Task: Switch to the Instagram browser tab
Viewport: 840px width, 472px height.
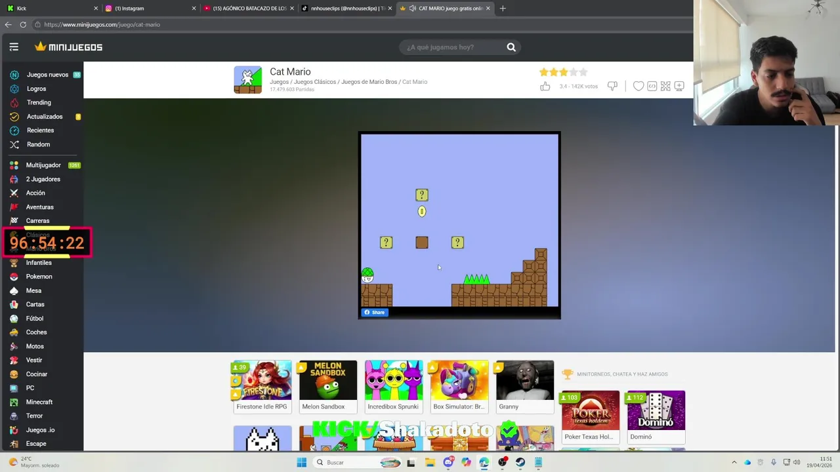Action: coord(150,9)
